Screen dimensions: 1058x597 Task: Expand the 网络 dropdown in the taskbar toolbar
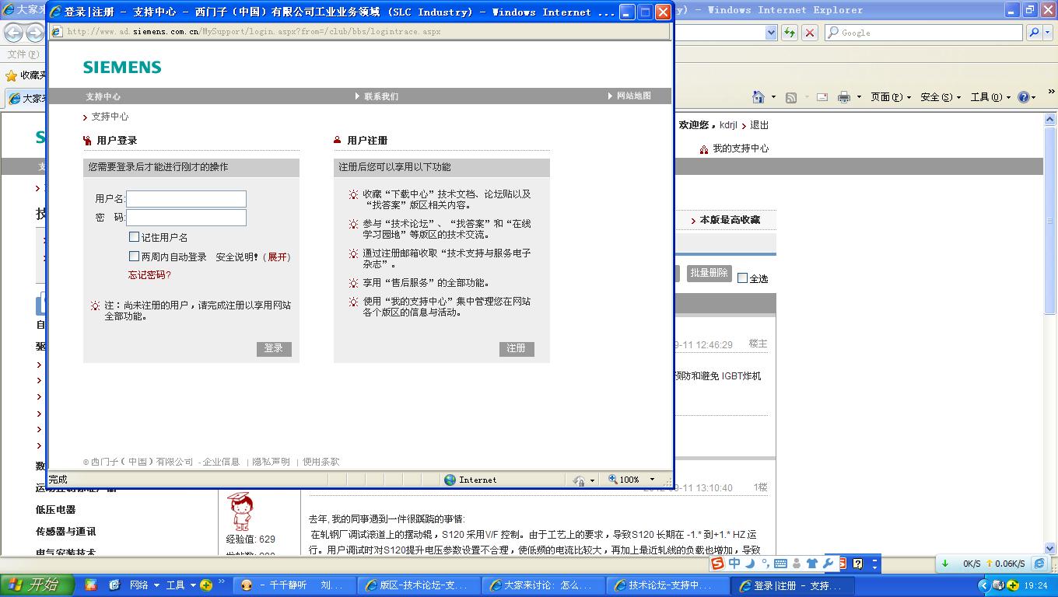point(156,585)
